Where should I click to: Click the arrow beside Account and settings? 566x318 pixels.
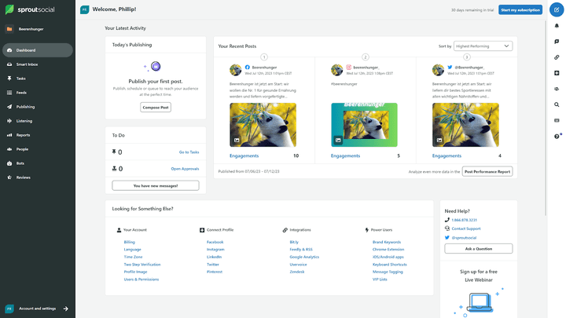click(66, 309)
